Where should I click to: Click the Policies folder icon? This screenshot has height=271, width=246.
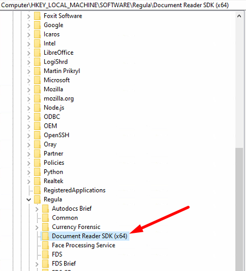point(38,163)
